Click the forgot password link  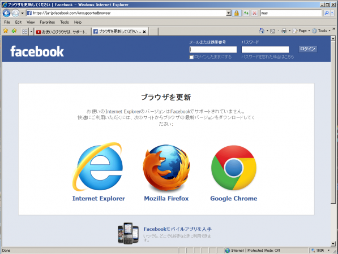267,57
